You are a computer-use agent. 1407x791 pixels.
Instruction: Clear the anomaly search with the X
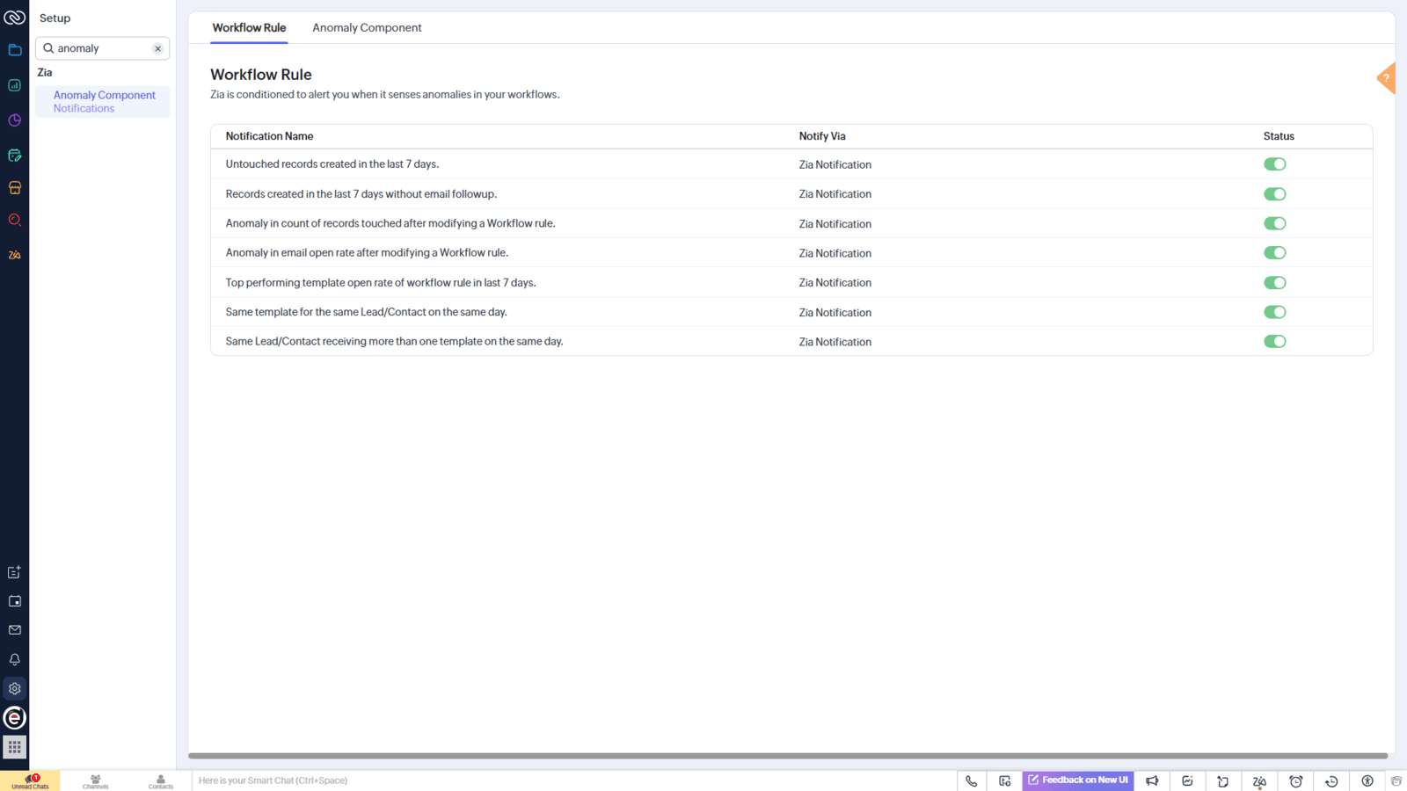tap(157, 48)
